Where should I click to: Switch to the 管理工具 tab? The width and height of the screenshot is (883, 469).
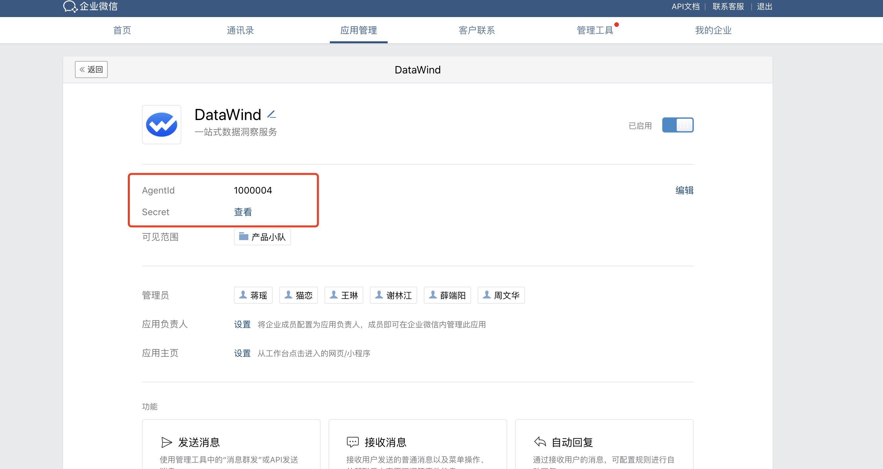pyautogui.click(x=595, y=30)
